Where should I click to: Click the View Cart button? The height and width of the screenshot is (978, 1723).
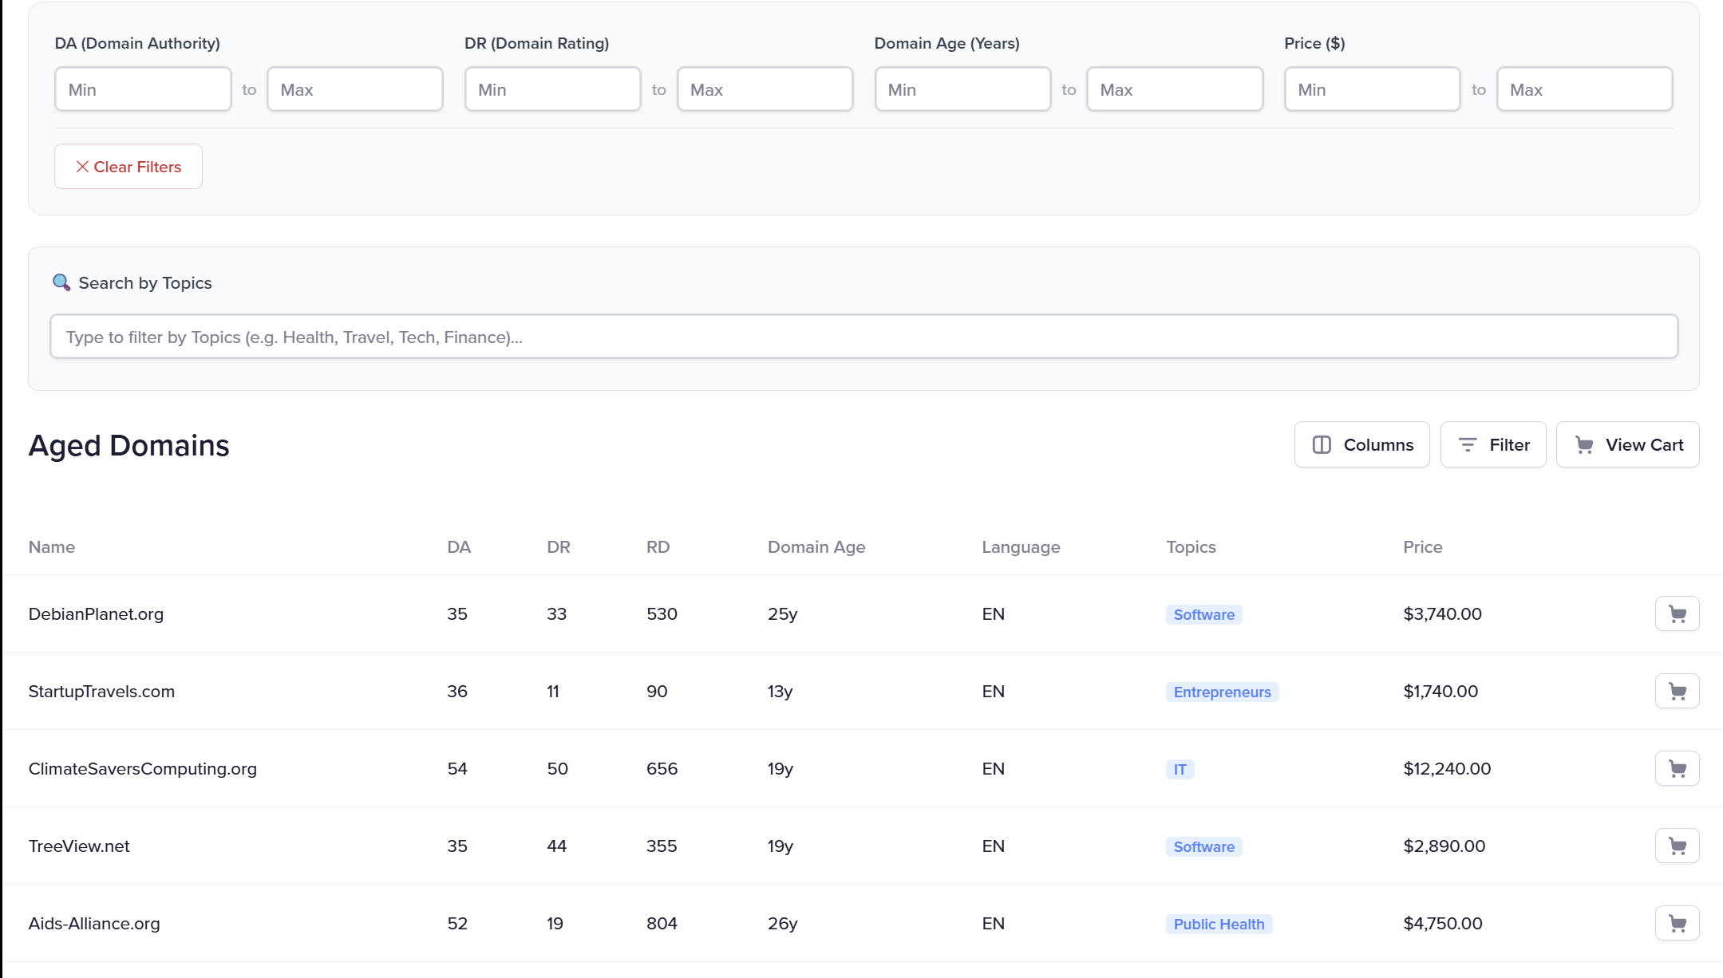tap(1627, 444)
